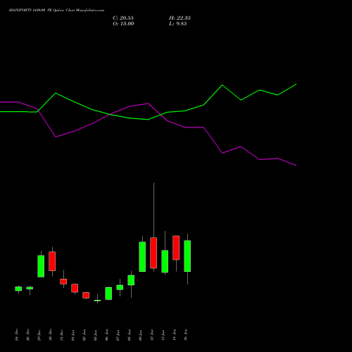Click the 05 Jan date label

point(95,335)
